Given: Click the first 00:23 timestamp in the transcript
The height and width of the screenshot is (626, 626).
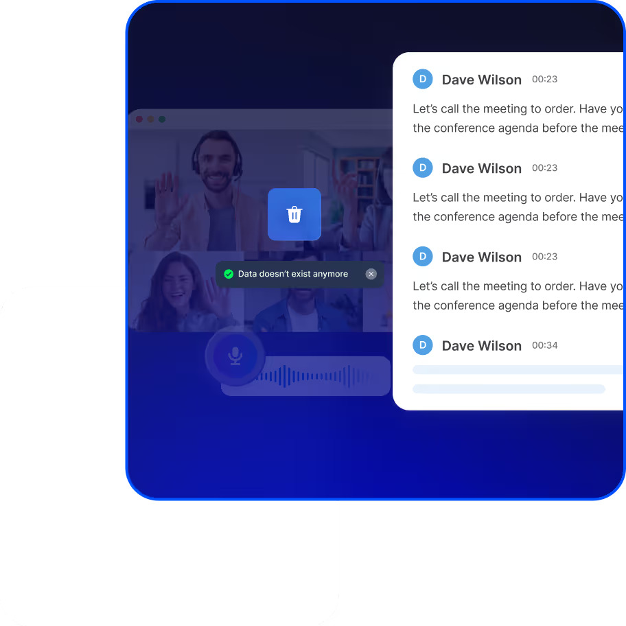Looking at the screenshot, I should (544, 79).
